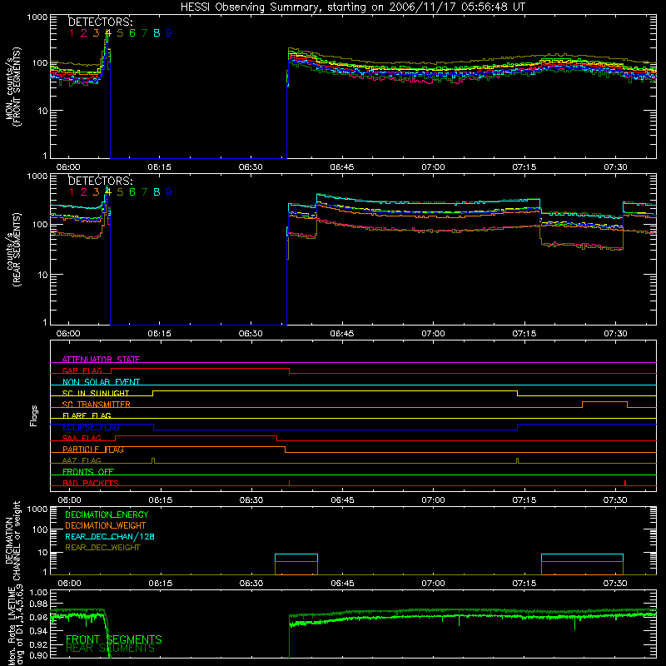Select dark green detector 7 in front legend
This screenshot has width=666, height=666.
click(144, 33)
